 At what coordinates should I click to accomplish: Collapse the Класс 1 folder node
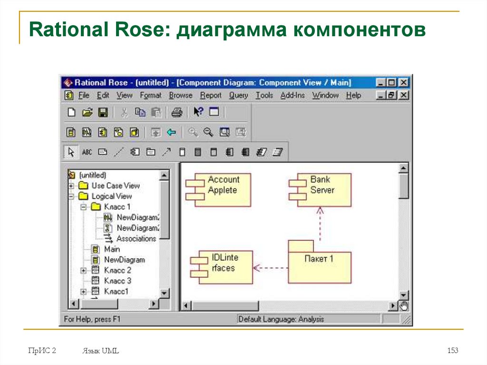pos(83,207)
